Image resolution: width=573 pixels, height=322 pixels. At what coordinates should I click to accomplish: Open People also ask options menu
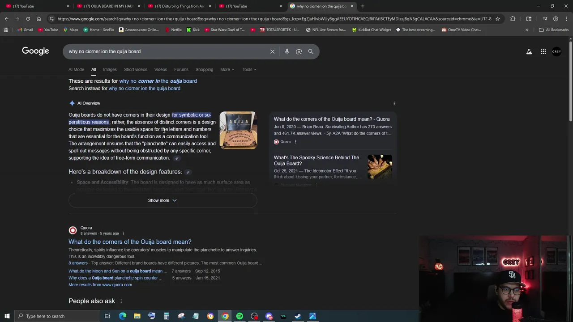click(121, 301)
